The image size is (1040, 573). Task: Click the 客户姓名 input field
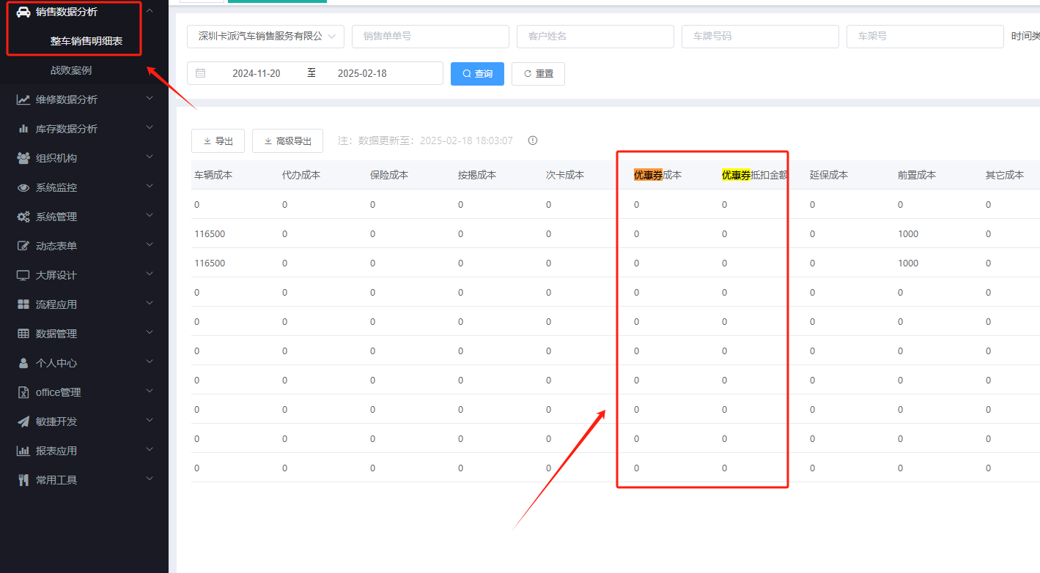pos(595,36)
